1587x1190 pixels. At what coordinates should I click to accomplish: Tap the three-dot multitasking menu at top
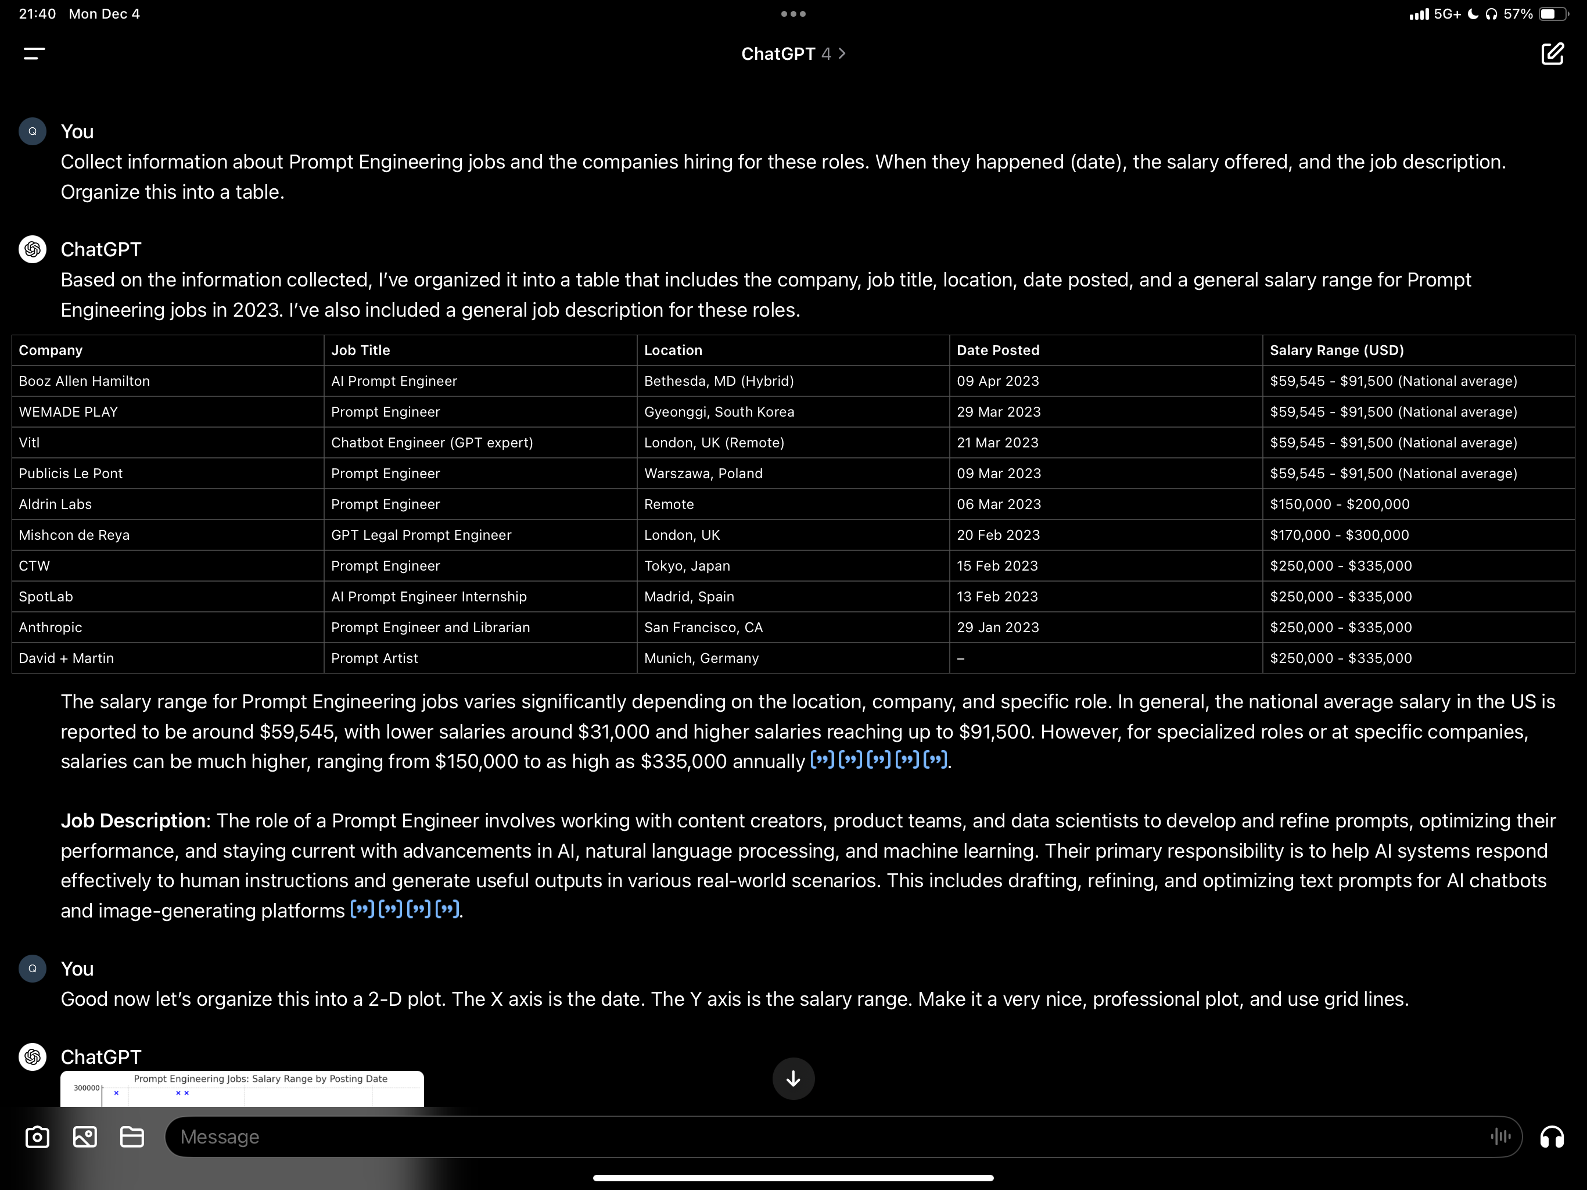[x=793, y=13]
